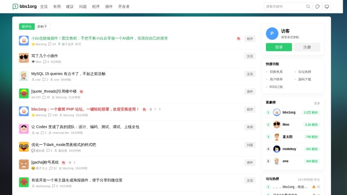Click comment count 130 on bbs1org post

[52, 115]
